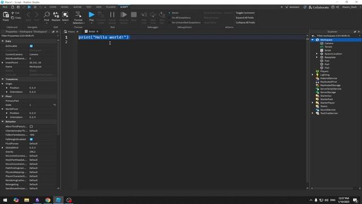
Task: Start the large blue Play button
Action: [92, 15]
